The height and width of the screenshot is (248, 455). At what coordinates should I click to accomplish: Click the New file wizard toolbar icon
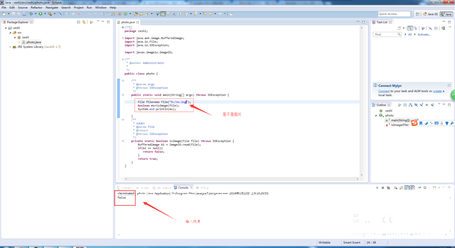4,14
